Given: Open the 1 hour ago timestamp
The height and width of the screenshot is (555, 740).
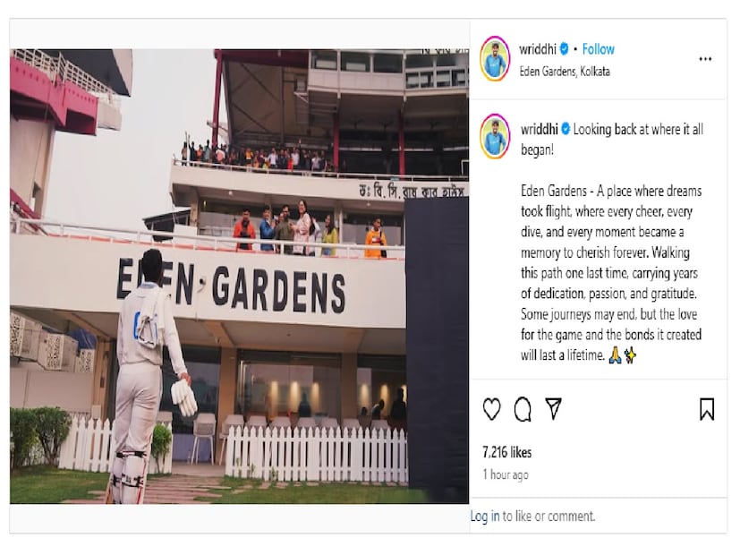Looking at the screenshot, I should [506, 474].
